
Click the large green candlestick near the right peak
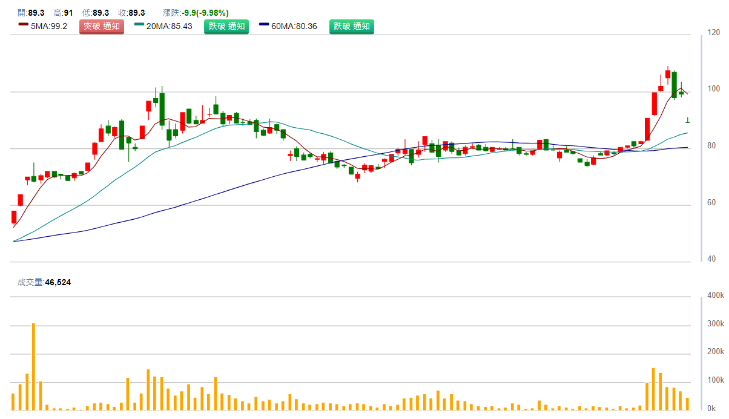coord(674,85)
